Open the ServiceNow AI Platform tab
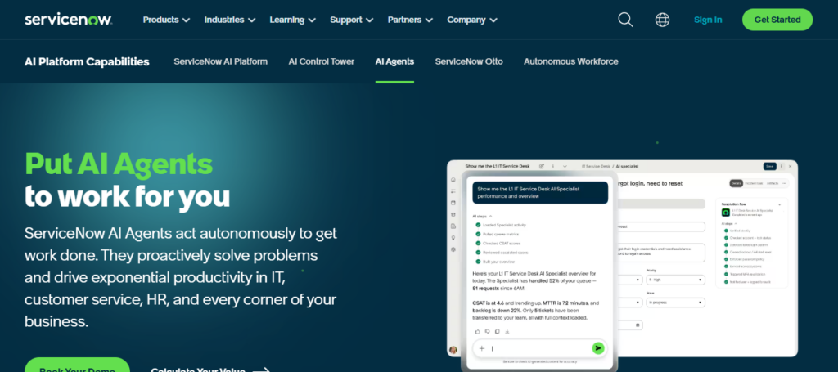This screenshot has width=838, height=372. click(220, 61)
